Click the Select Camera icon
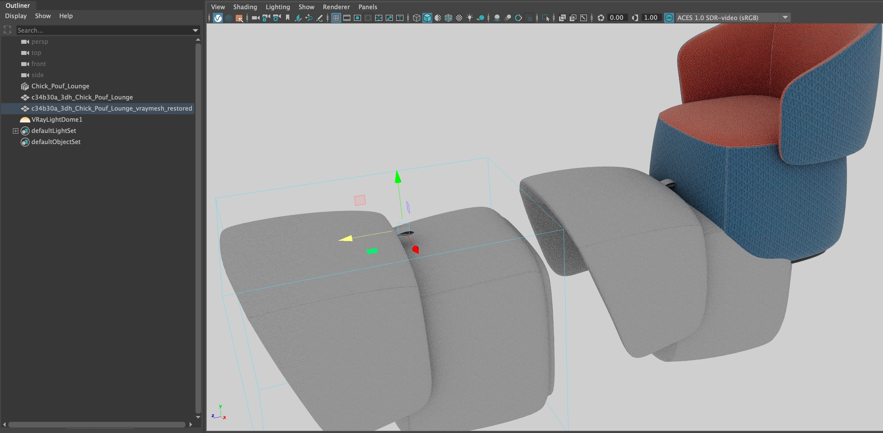 click(256, 18)
